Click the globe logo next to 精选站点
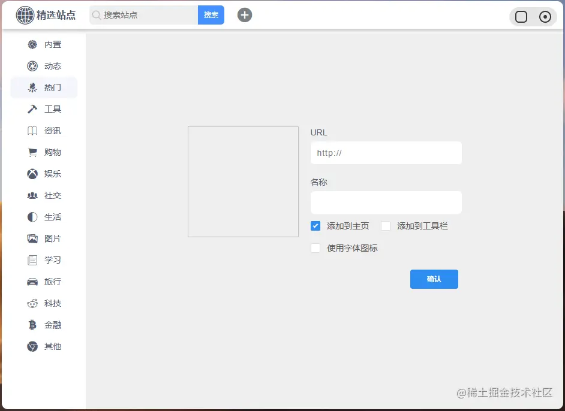Viewport: 565px width, 411px height. (23, 14)
